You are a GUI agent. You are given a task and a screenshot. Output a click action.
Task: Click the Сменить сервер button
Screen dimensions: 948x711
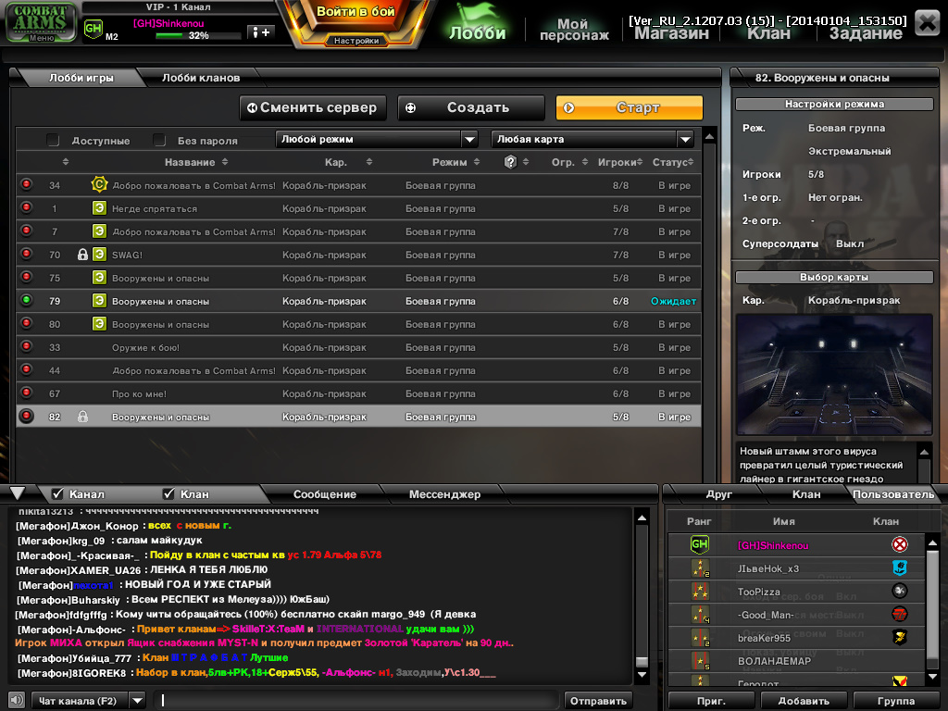point(313,107)
